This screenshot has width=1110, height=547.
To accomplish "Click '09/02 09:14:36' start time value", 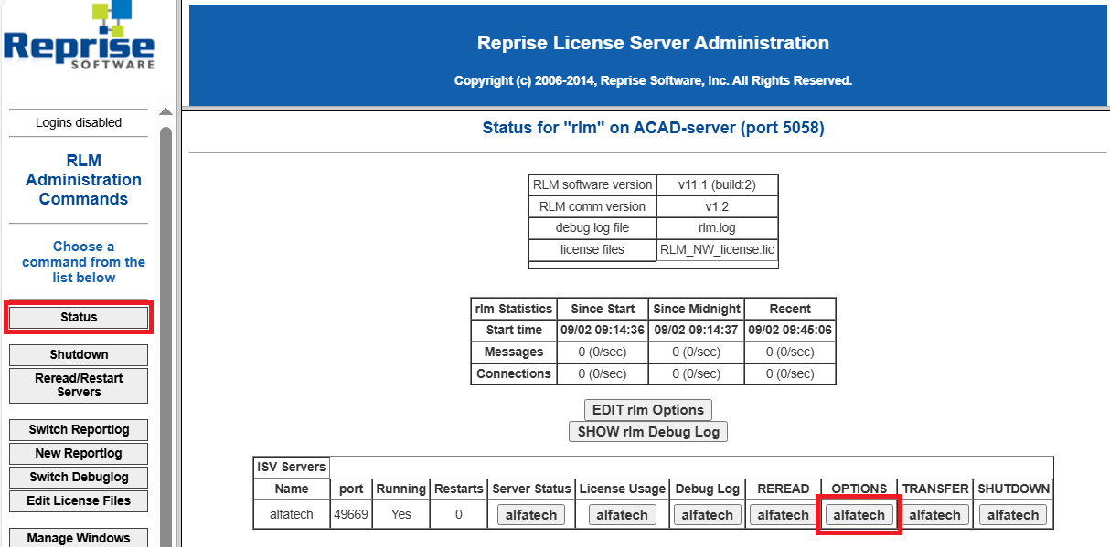I will click(603, 331).
